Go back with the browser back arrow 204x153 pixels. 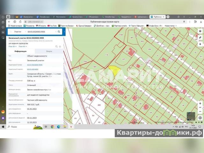9,22
